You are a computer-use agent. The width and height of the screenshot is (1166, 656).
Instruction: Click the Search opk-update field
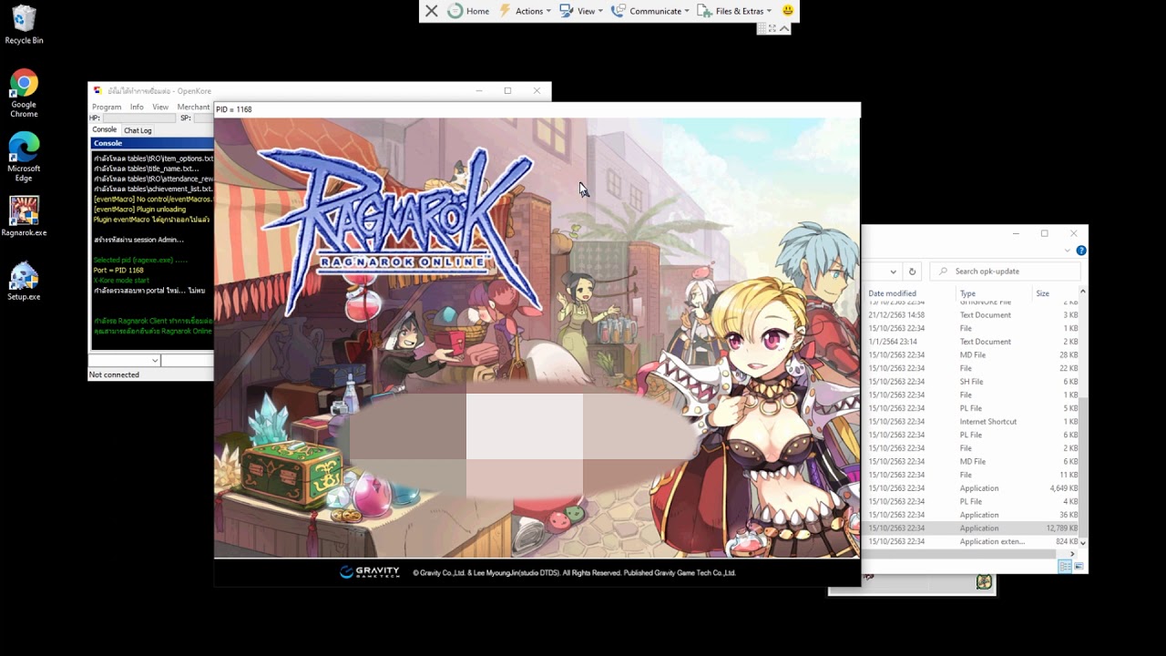tap(1005, 271)
